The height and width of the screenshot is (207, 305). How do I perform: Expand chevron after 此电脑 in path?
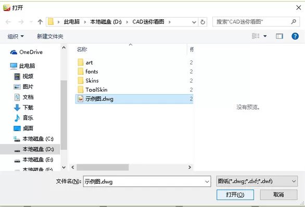pos(85,22)
